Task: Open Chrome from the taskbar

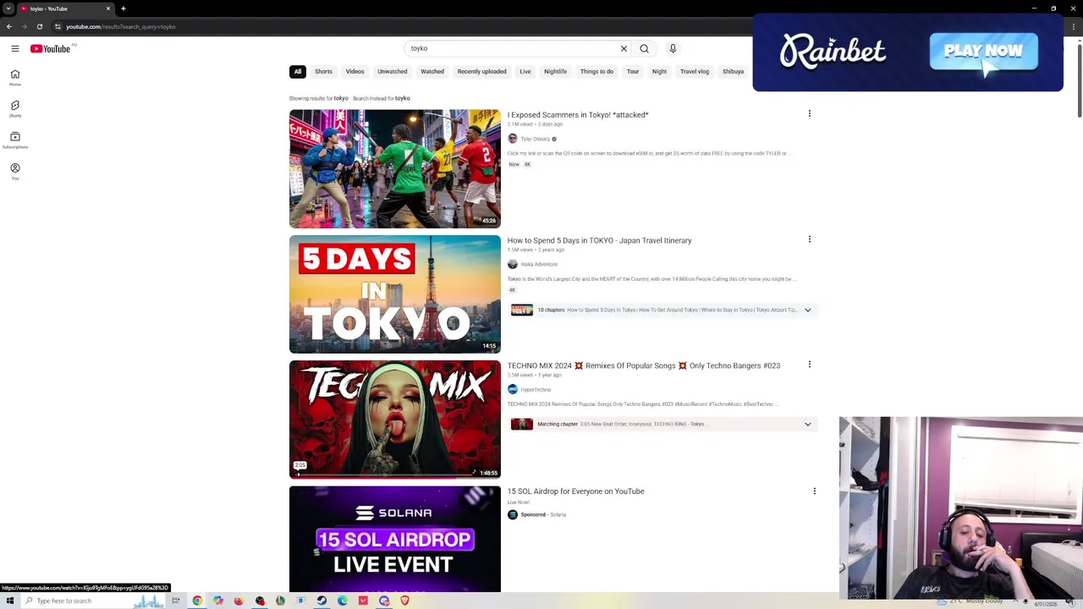Action: (x=197, y=601)
